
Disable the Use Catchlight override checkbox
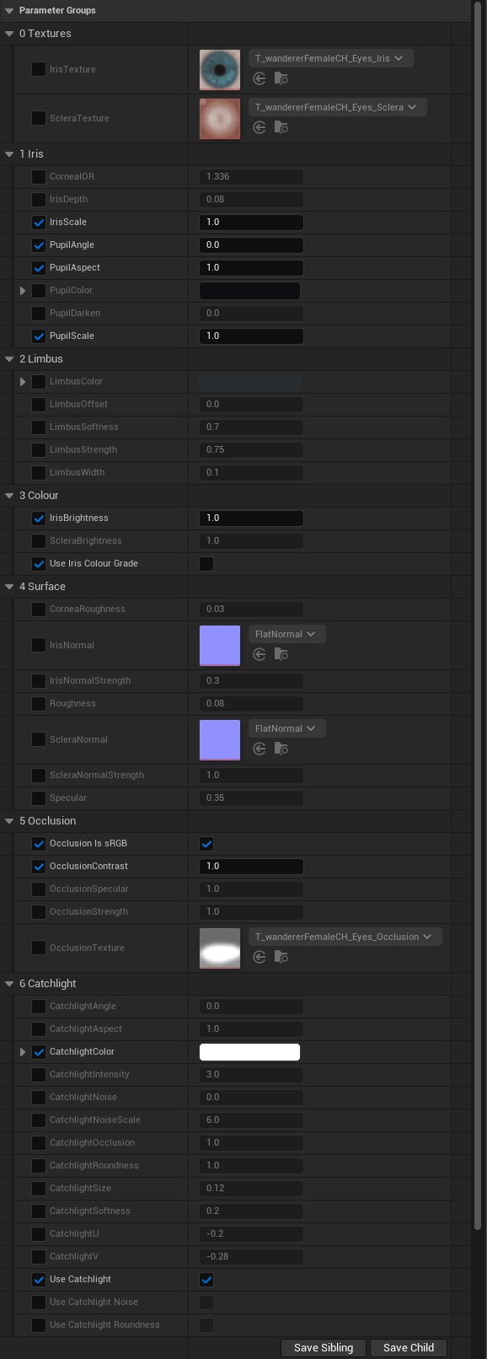click(39, 1280)
